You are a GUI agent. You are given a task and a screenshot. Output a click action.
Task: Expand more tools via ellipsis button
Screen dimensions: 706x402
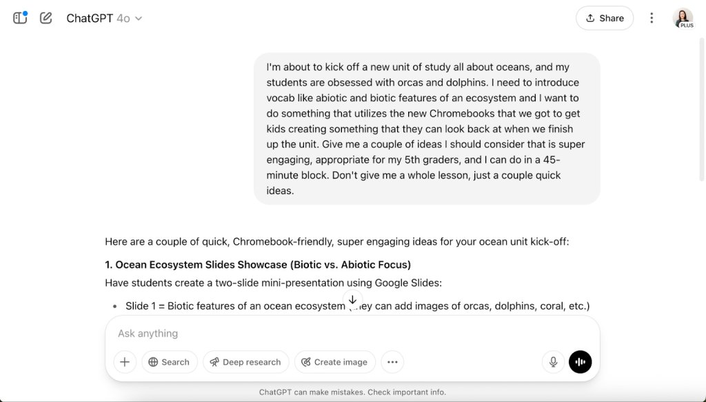pos(392,362)
